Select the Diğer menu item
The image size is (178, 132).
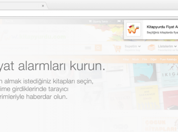coord(153,59)
